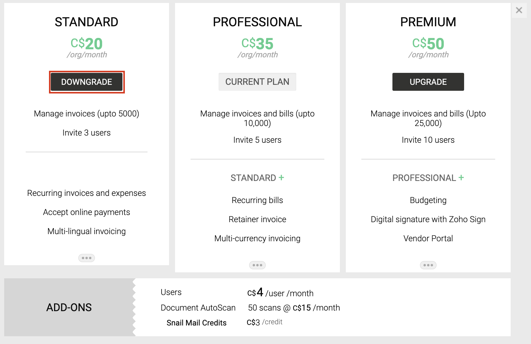The image size is (531, 344).
Task: Show more Premium plan features
Action: [x=428, y=265]
